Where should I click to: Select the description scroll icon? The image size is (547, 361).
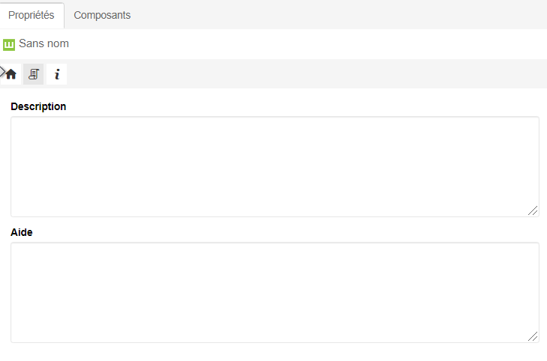34,74
